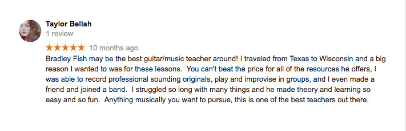Click Taylor Bellah's profile avatar
Viewport: 406px width, 131px height.
pyautogui.click(x=30, y=31)
